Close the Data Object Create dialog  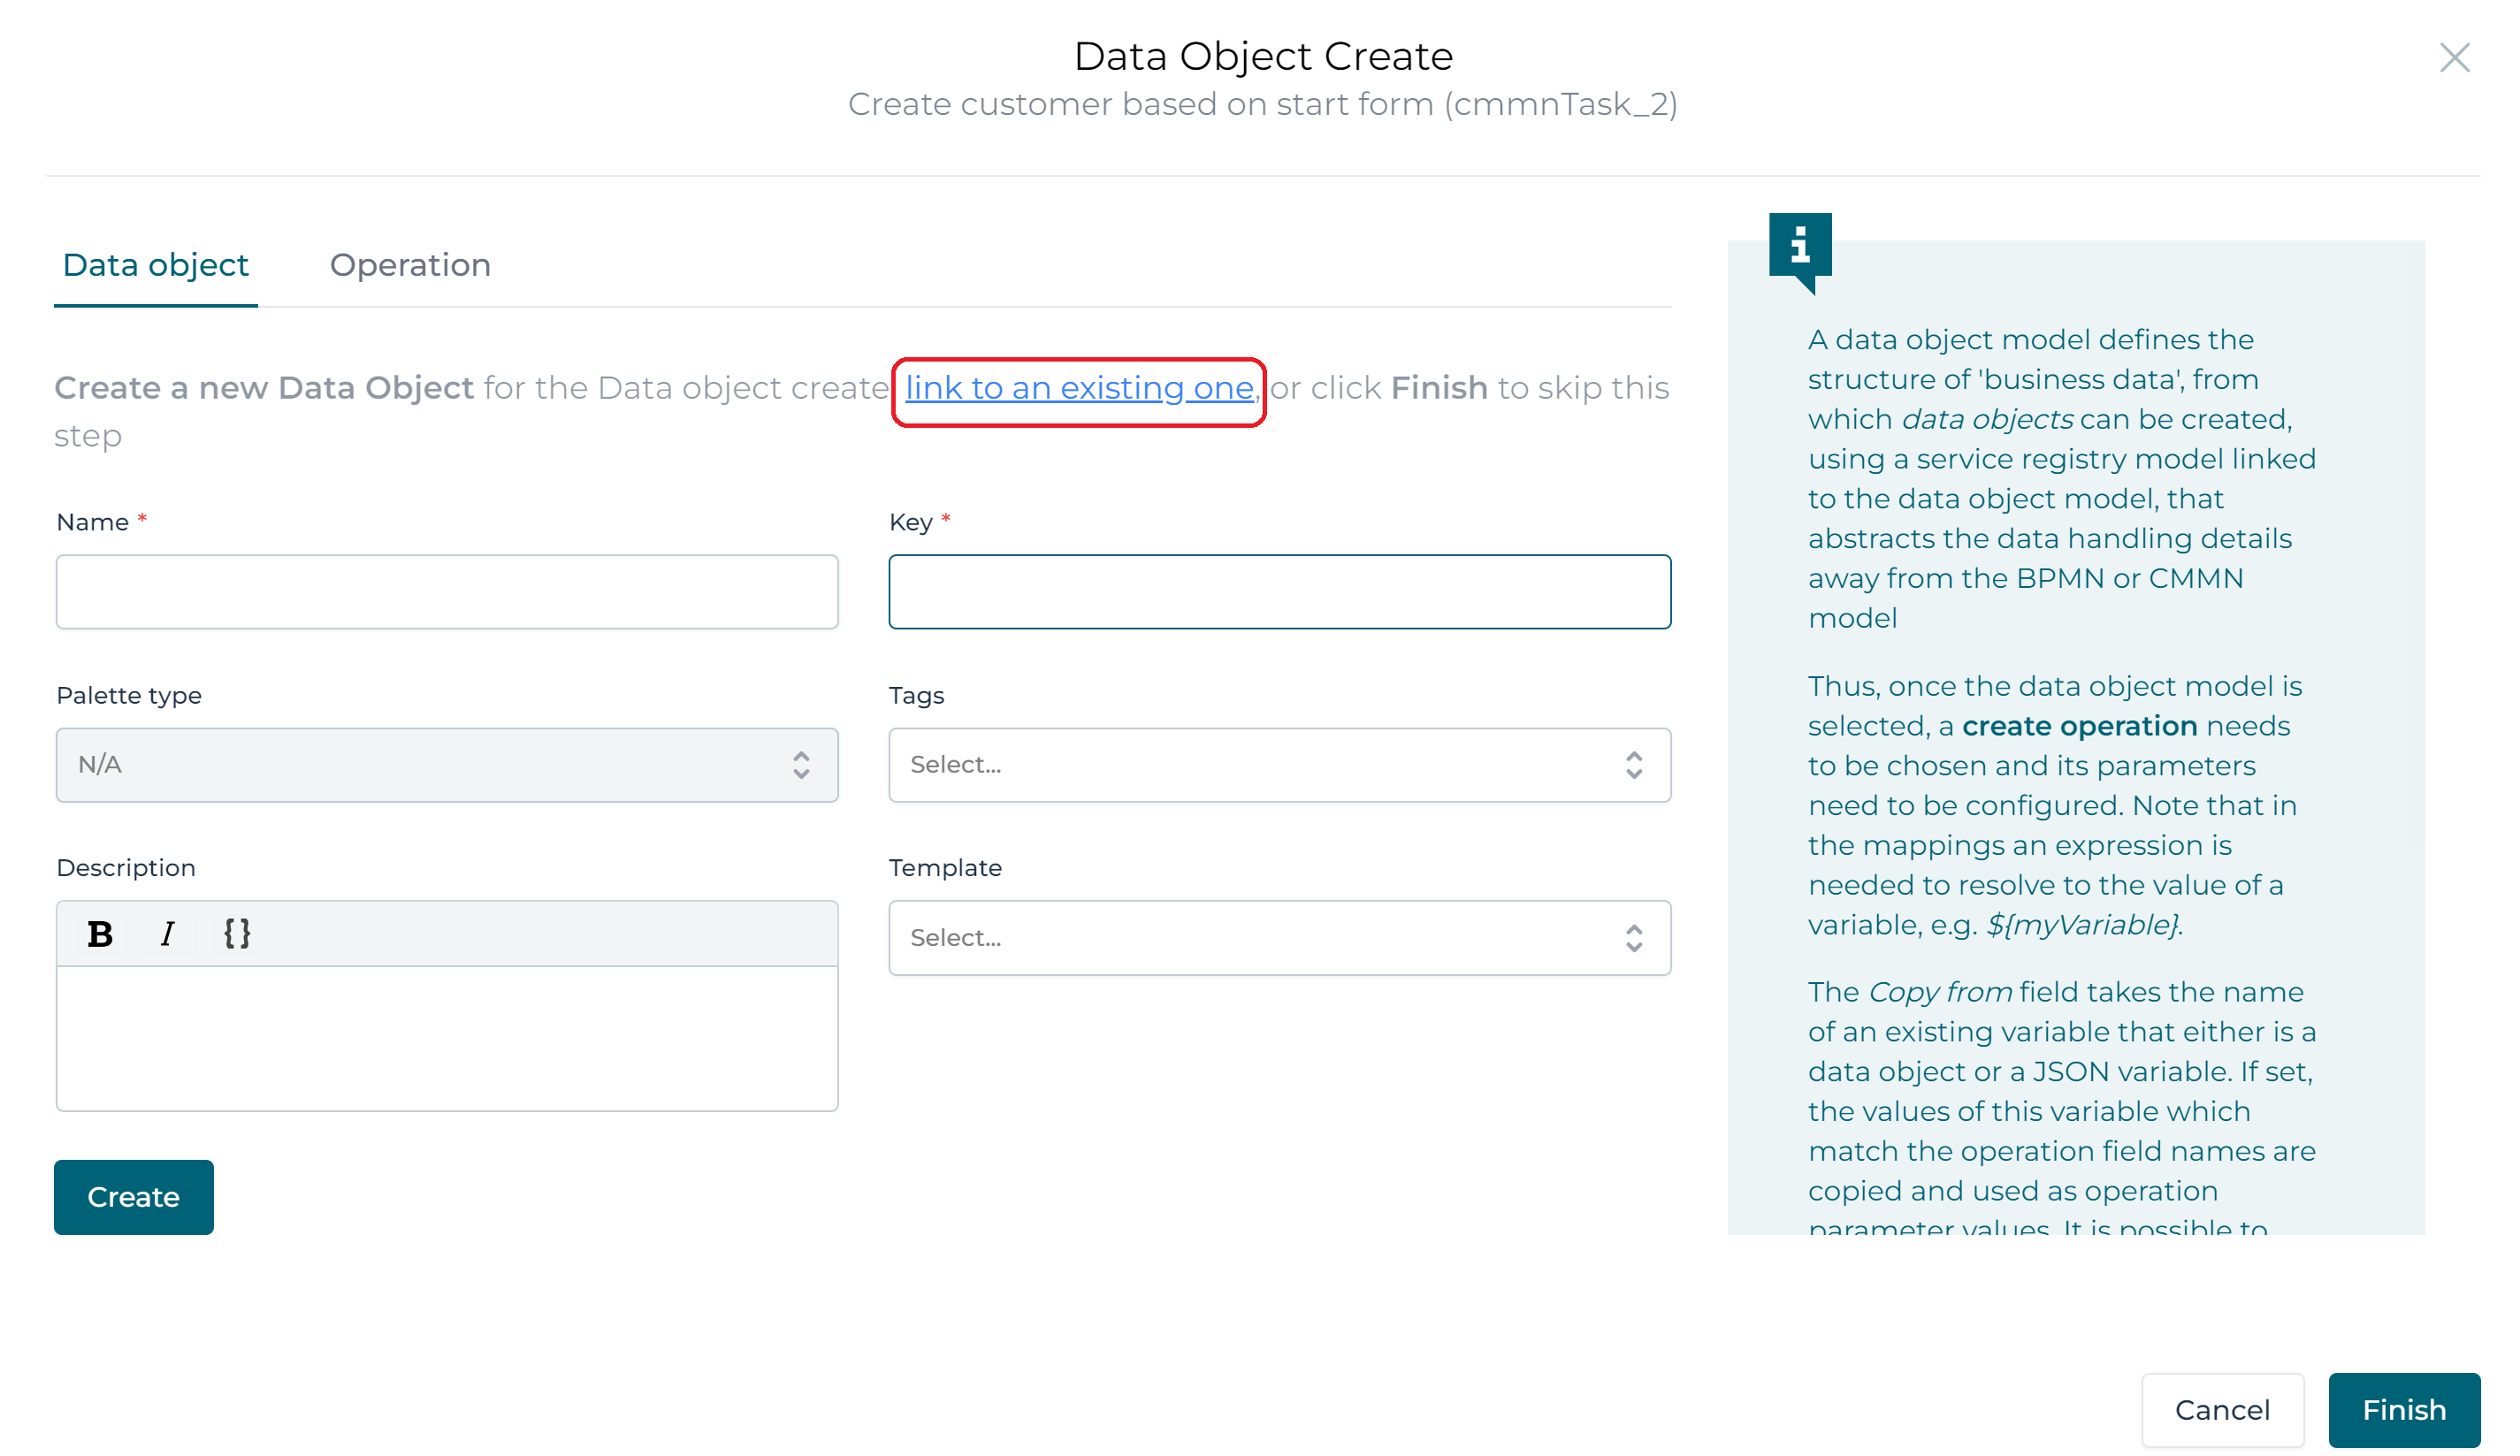tap(2454, 58)
